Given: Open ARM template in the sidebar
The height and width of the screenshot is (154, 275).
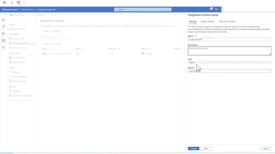Looking at the screenshot, I should tap(18, 62).
